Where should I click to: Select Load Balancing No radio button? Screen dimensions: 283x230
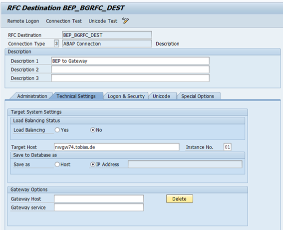(93, 130)
